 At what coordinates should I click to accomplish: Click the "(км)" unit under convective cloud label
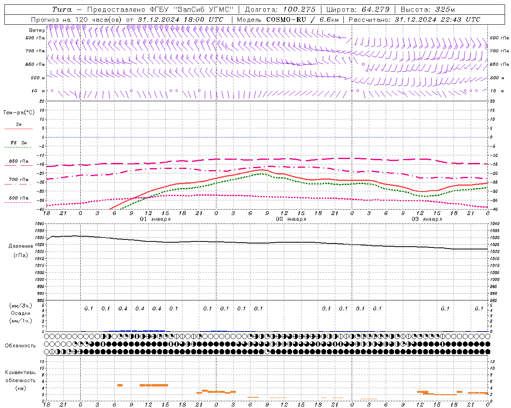(21, 388)
